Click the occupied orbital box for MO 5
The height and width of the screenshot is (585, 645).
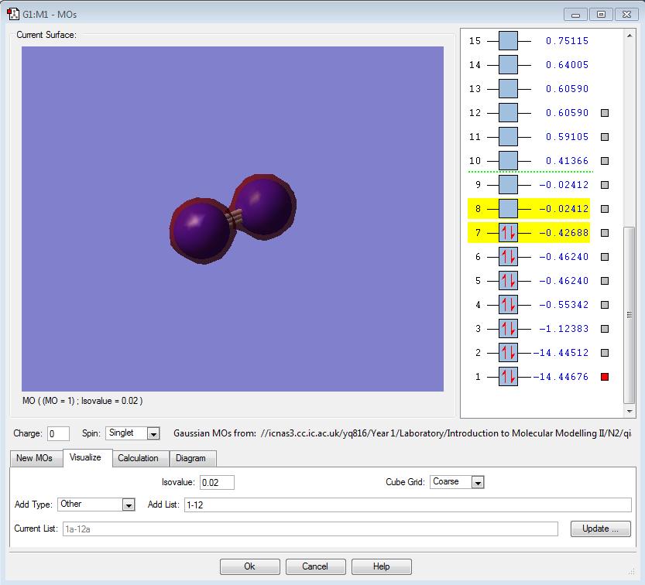(x=508, y=281)
